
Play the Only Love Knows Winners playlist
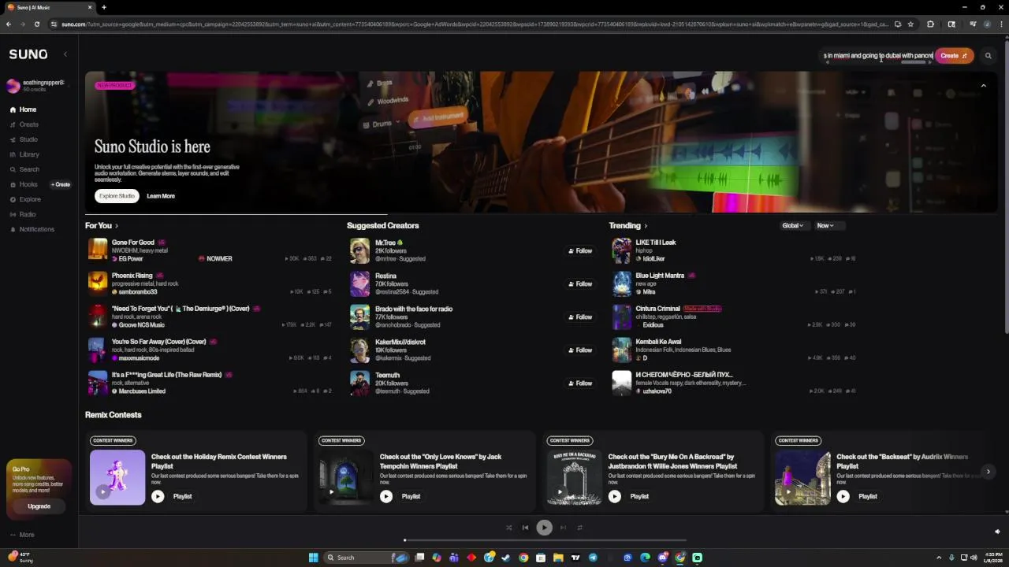click(385, 496)
